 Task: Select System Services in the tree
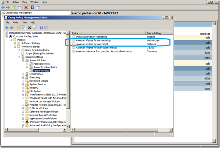click(38, 84)
